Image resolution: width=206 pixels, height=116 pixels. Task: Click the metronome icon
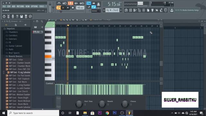click(x=59, y=3)
